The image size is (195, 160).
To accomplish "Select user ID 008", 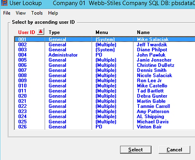I will click(x=23, y=75).
